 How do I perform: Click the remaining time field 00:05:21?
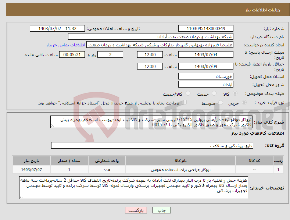click(x=72, y=54)
